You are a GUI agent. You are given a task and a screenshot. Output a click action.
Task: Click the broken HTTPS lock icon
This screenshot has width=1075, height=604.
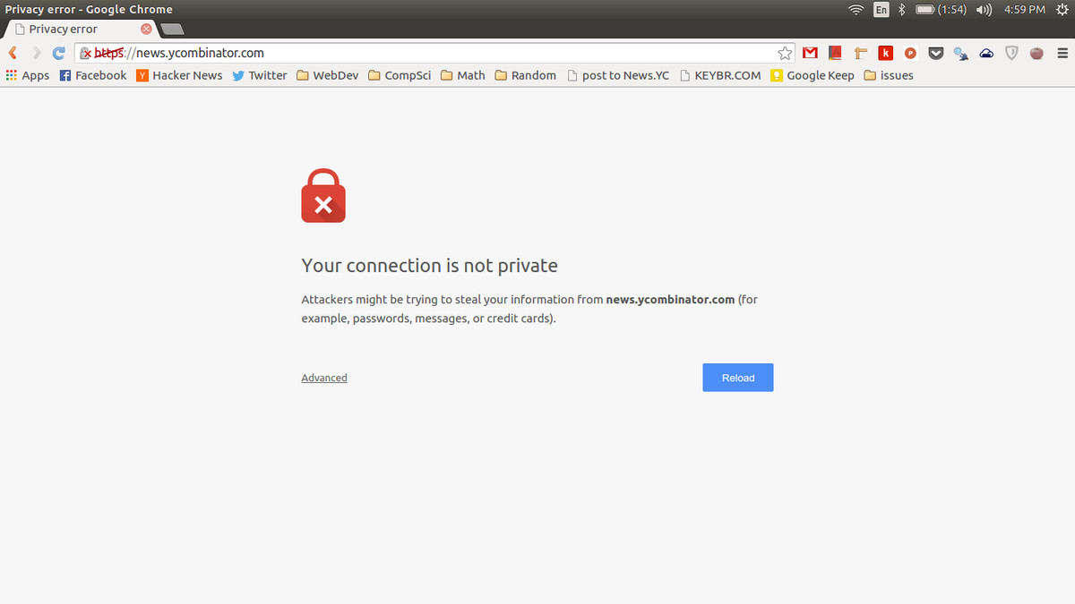pos(86,53)
